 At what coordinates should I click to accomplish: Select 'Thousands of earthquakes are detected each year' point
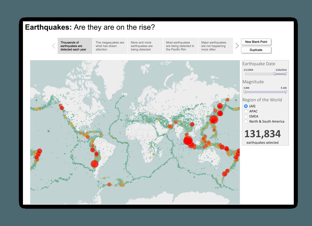(x=75, y=46)
